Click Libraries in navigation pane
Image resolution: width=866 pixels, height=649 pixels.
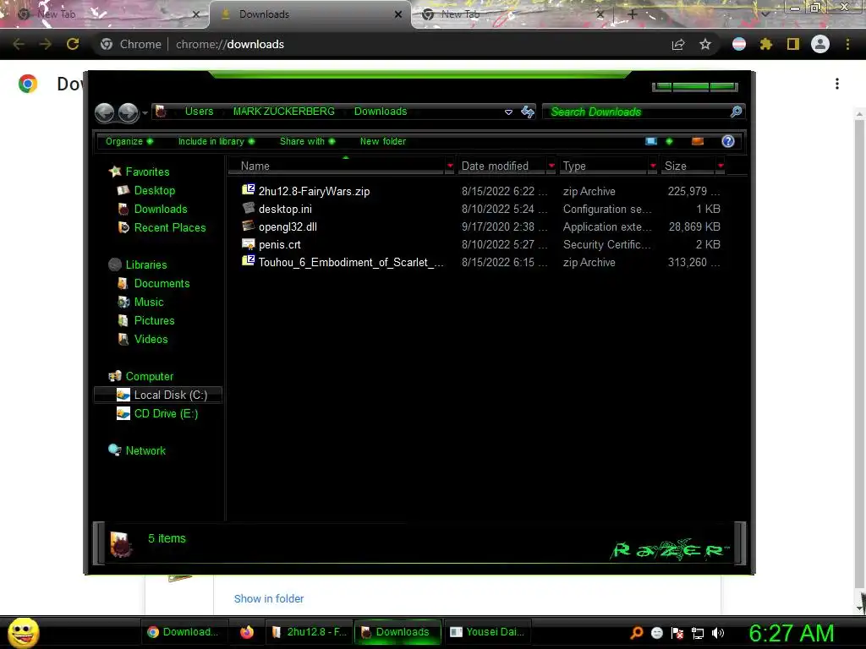coord(145,265)
